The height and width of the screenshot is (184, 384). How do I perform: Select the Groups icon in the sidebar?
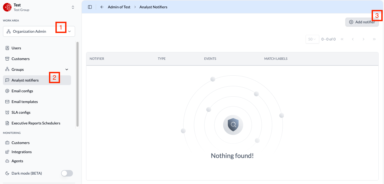[x=7, y=69]
